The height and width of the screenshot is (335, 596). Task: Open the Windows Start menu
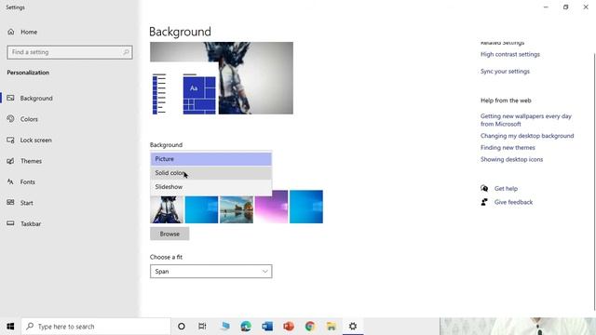(x=10, y=327)
